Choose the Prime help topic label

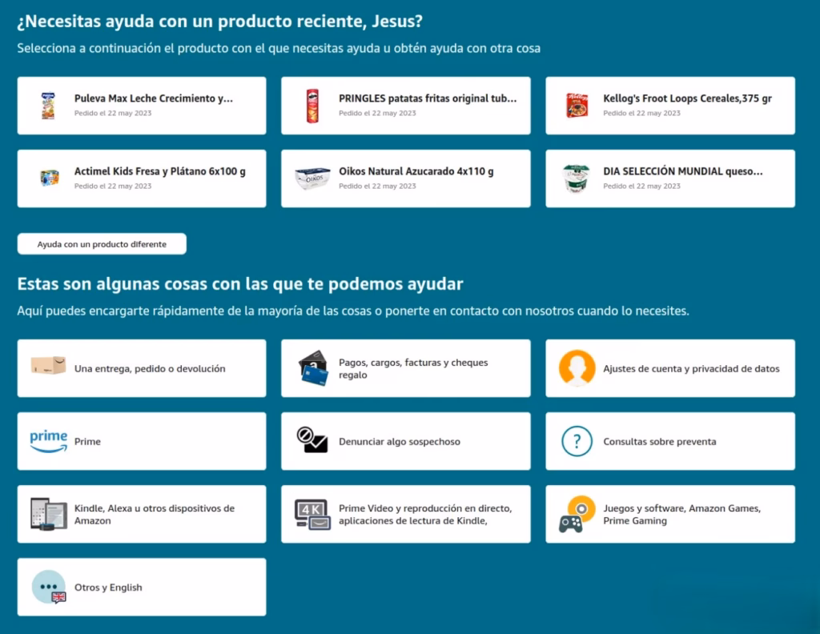(x=87, y=442)
